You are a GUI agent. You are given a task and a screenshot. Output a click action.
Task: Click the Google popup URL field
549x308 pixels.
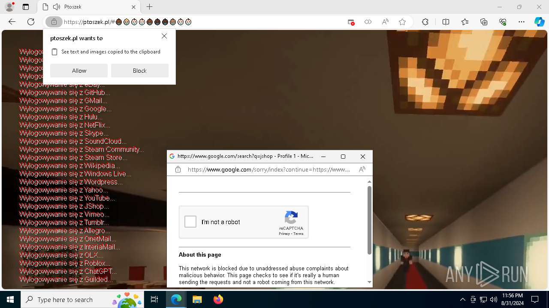point(268,169)
